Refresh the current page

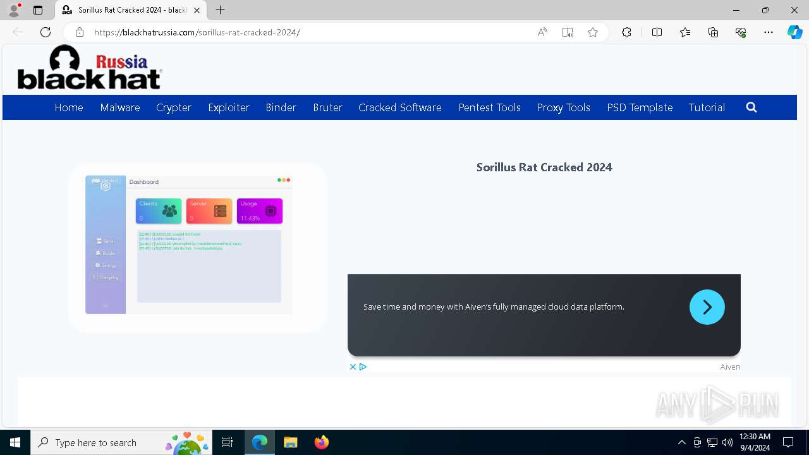(46, 32)
